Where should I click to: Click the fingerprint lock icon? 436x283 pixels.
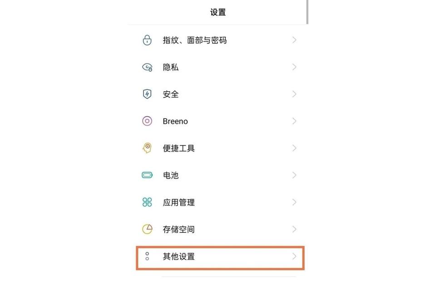point(147,40)
